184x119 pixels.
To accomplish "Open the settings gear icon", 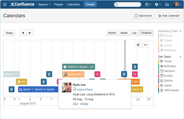I will [x=156, y=5].
